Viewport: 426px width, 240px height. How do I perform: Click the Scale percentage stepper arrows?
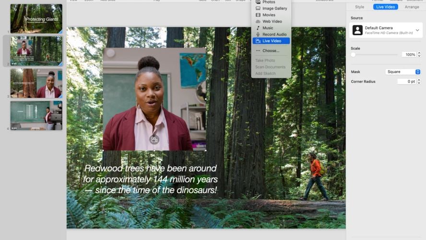point(419,55)
